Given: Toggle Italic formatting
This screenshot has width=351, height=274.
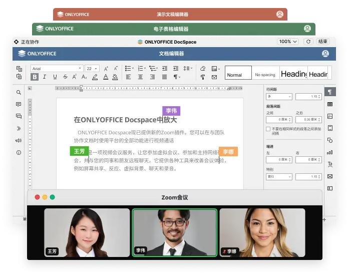Looking at the screenshot, I should point(45,77).
